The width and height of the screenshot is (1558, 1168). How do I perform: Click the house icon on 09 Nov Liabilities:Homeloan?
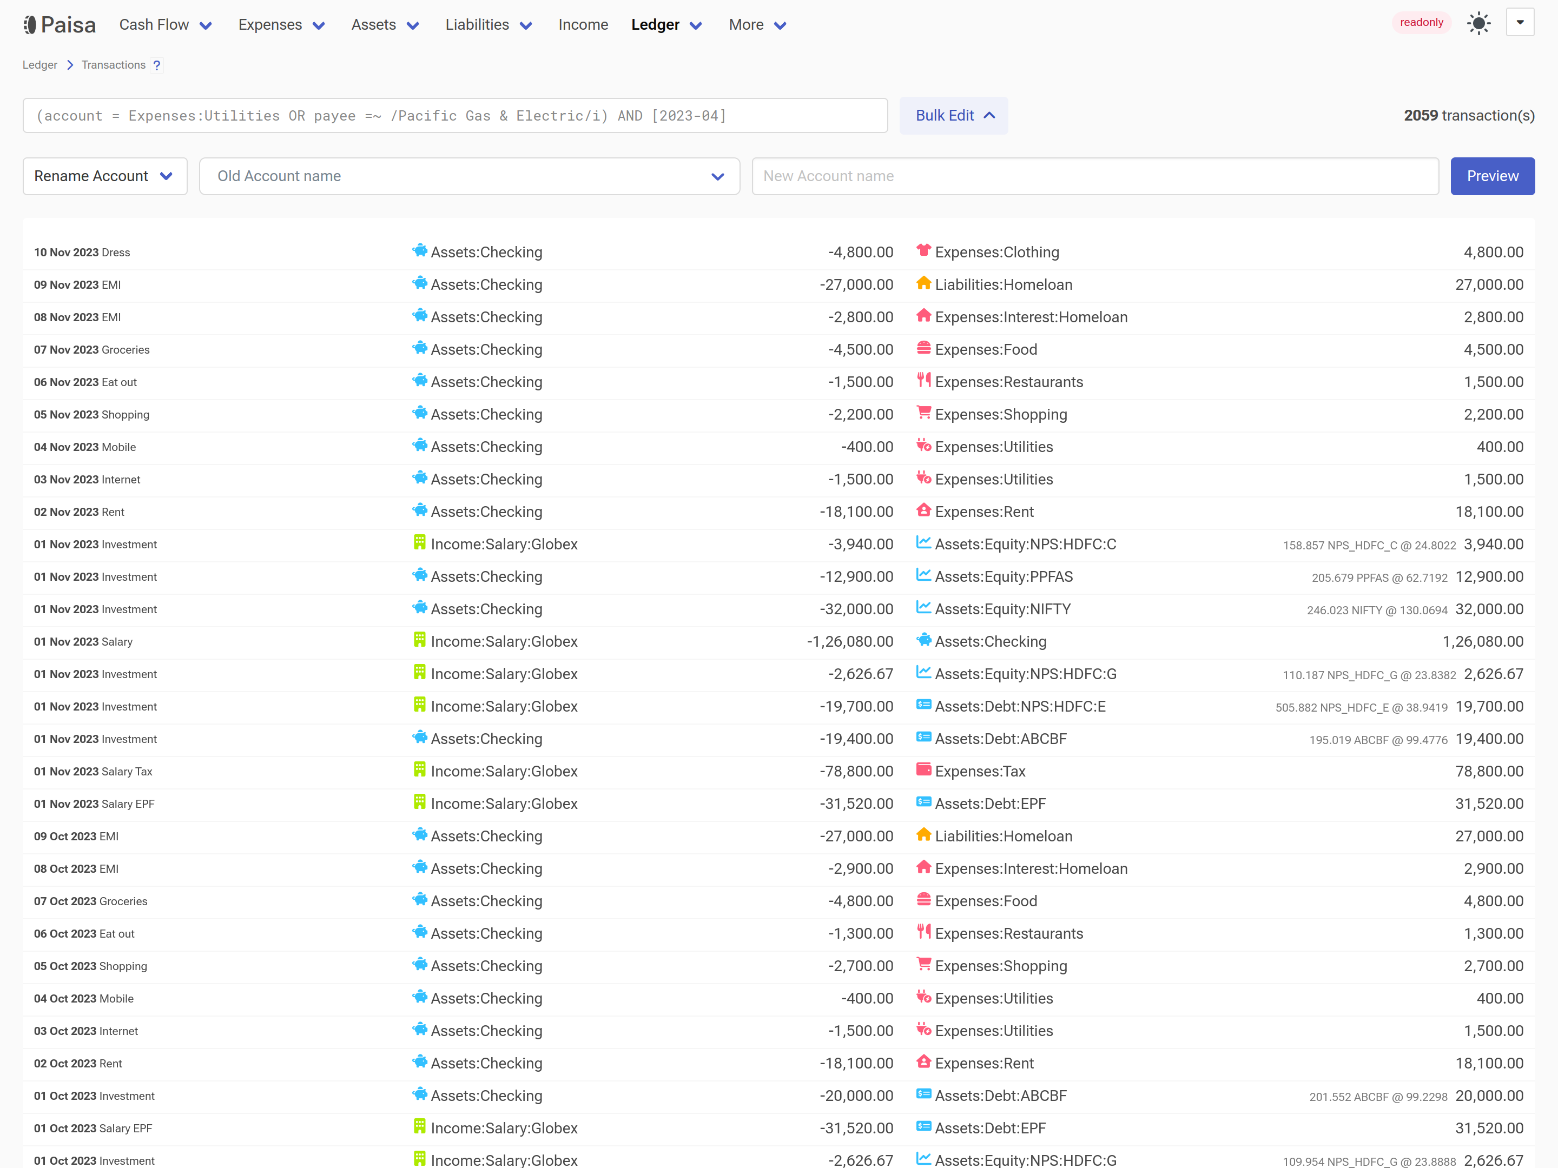[x=923, y=283]
